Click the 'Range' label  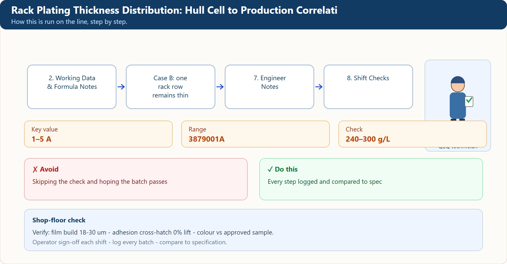[x=197, y=129]
